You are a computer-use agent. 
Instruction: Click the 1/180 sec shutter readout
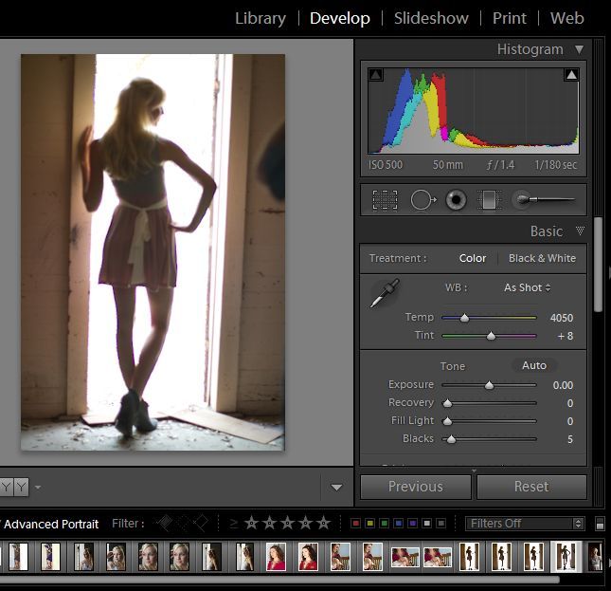click(x=555, y=165)
